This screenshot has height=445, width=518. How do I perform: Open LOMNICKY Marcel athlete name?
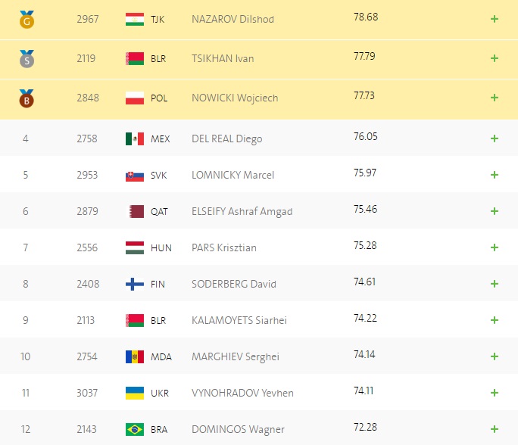point(232,175)
